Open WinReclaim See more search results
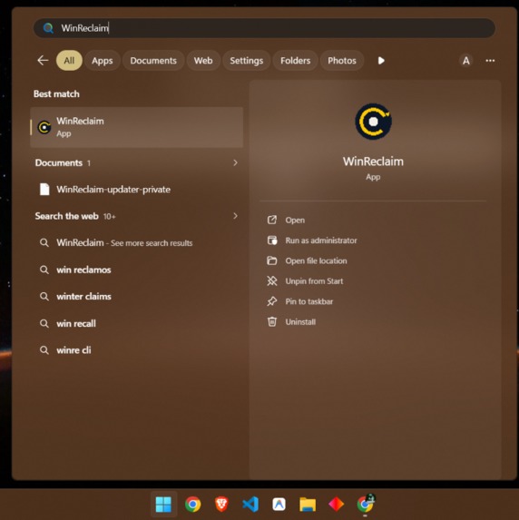The width and height of the screenshot is (519, 520). (x=137, y=242)
